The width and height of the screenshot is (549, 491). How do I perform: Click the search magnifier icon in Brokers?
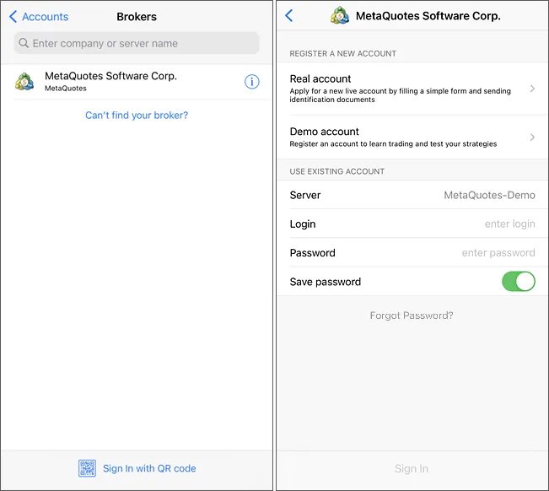click(x=24, y=43)
